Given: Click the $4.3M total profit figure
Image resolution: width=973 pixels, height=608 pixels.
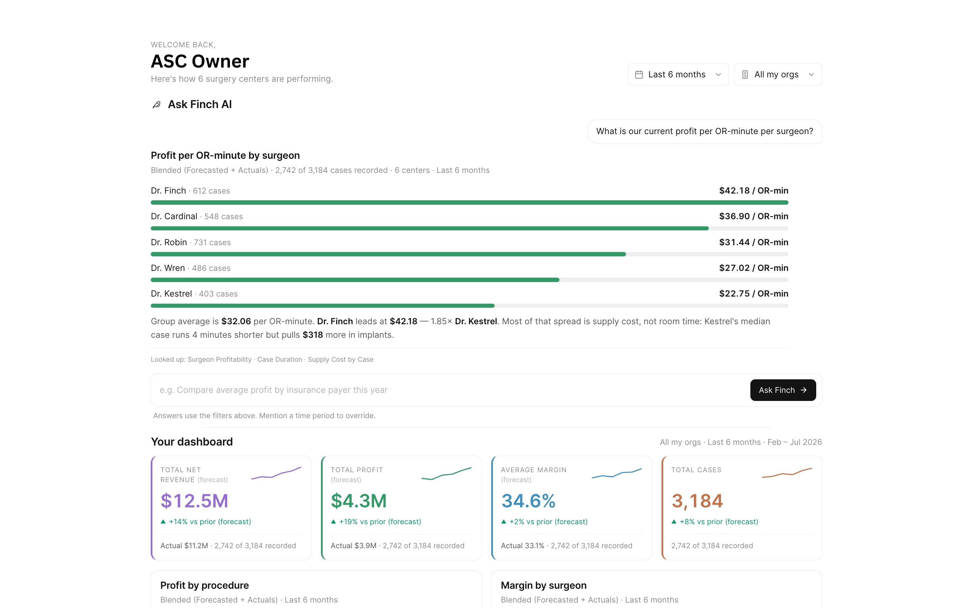Looking at the screenshot, I should (359, 501).
